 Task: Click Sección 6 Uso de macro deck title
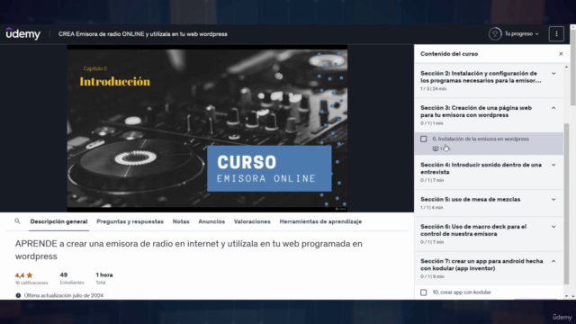[473, 230]
